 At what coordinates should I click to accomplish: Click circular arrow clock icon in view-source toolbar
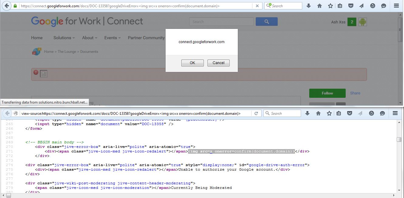point(371,113)
